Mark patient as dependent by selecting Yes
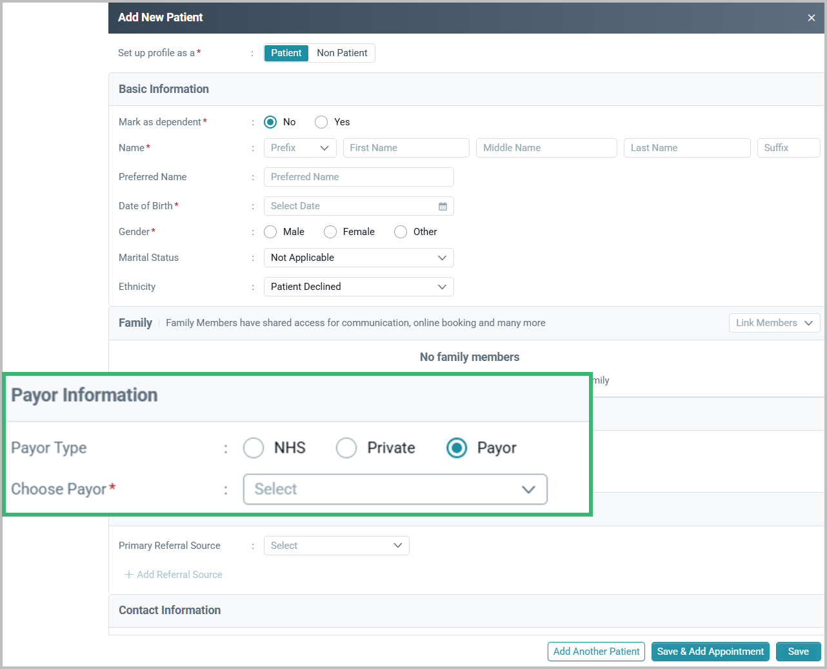 point(321,121)
